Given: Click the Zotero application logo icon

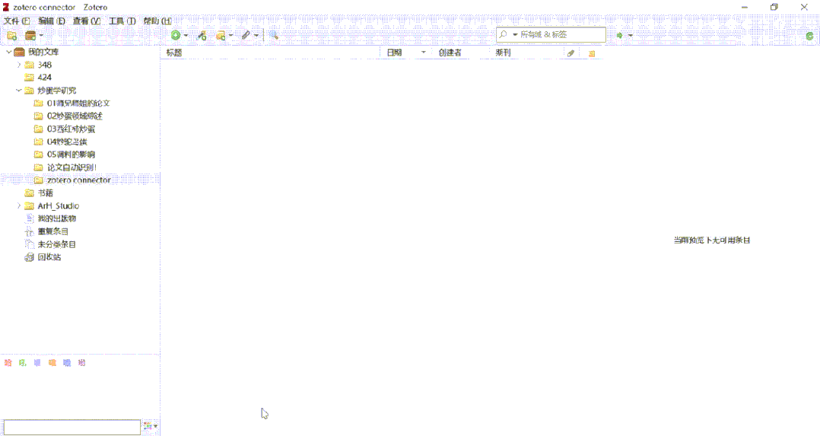Looking at the screenshot, I should coord(6,8).
